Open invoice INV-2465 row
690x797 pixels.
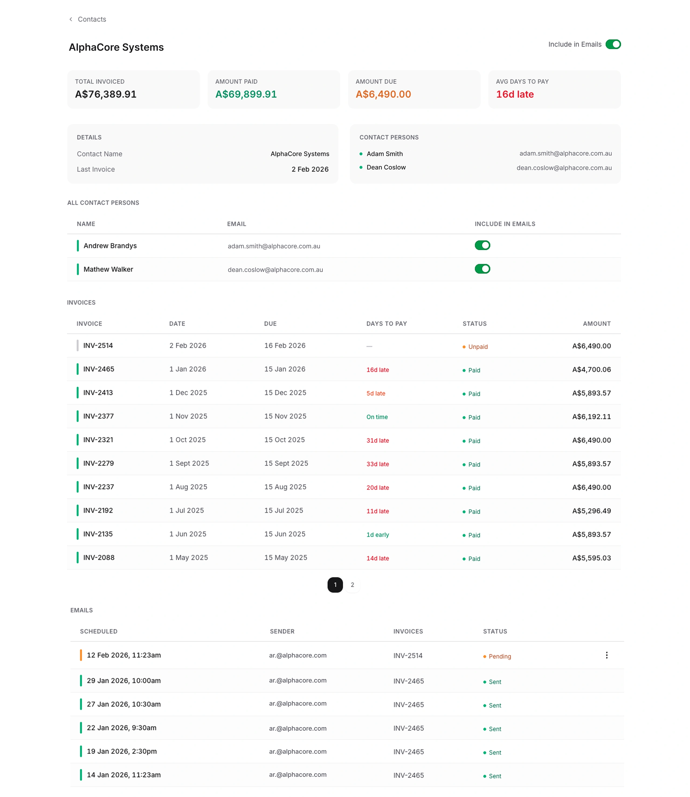pyautogui.click(x=99, y=369)
